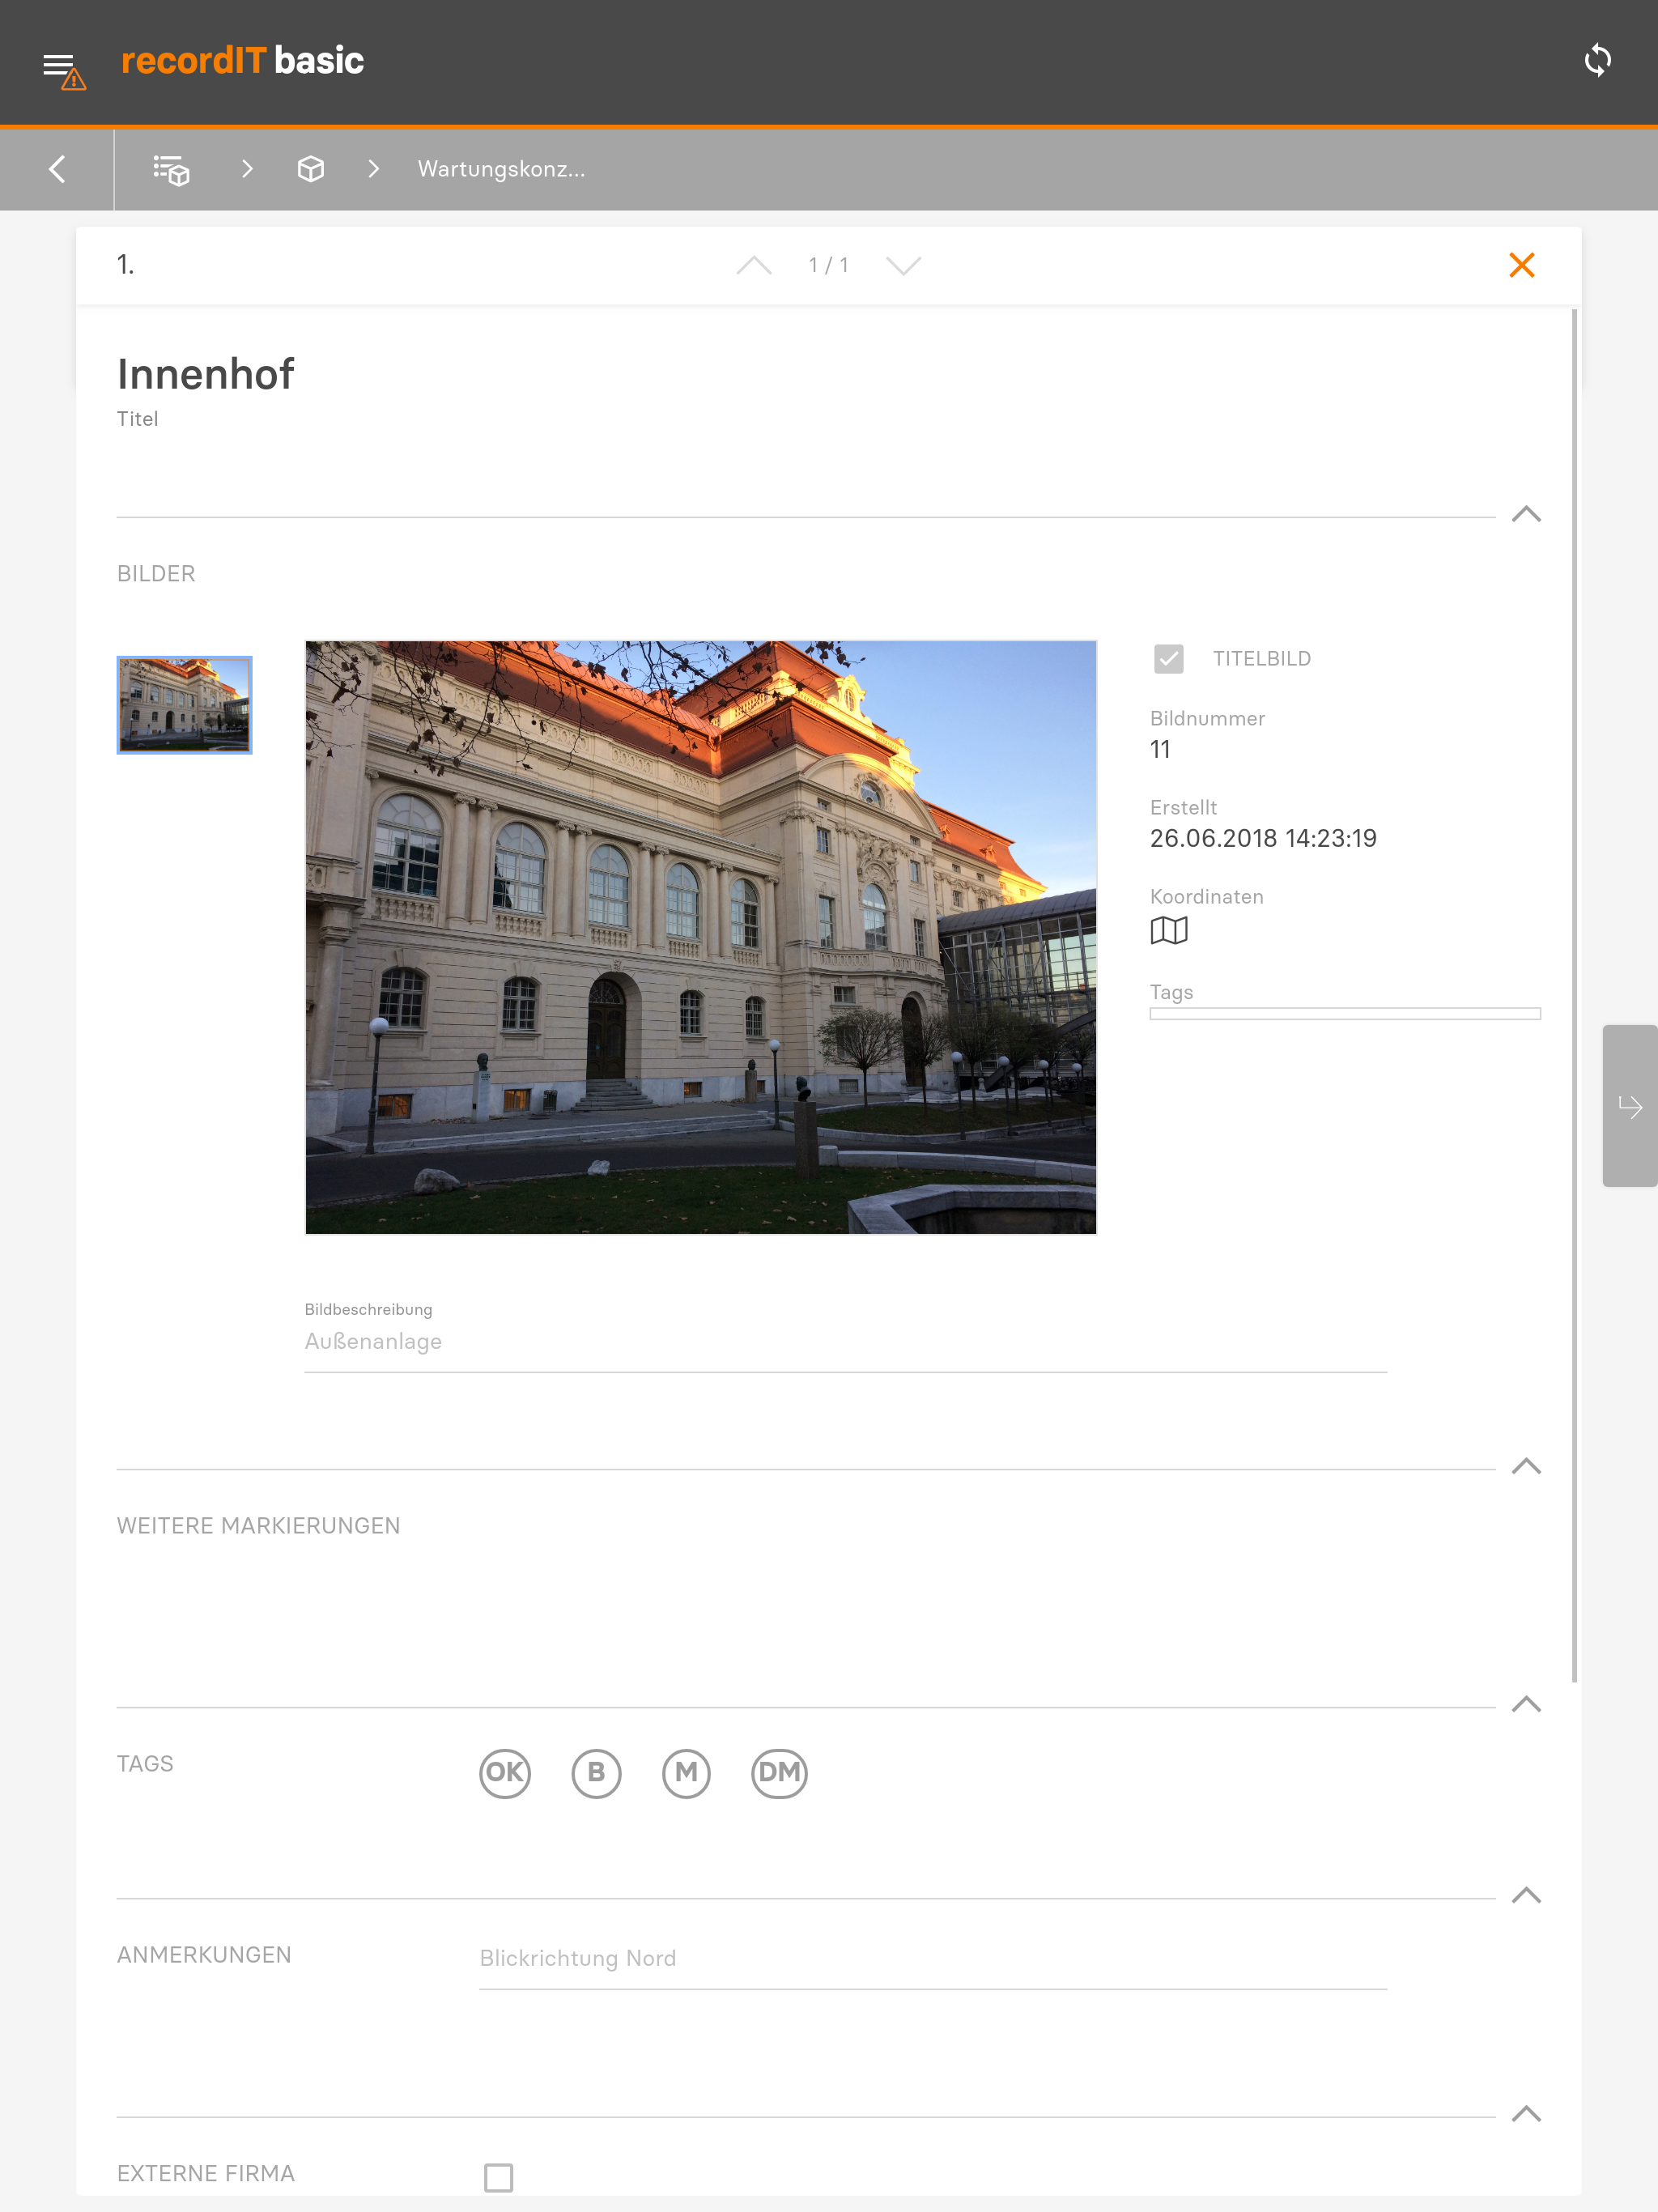
Task: Go to previous entry with up chevron
Action: (754, 265)
